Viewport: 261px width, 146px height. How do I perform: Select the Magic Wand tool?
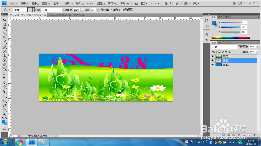coord(4,33)
